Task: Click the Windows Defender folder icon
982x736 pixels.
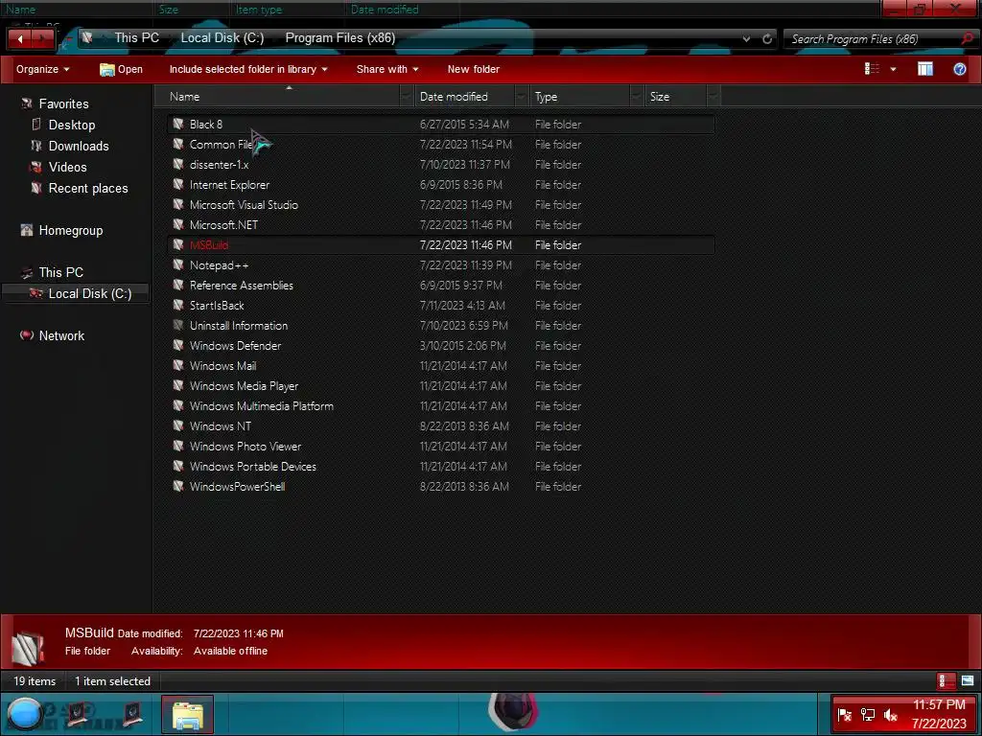Action: (177, 345)
